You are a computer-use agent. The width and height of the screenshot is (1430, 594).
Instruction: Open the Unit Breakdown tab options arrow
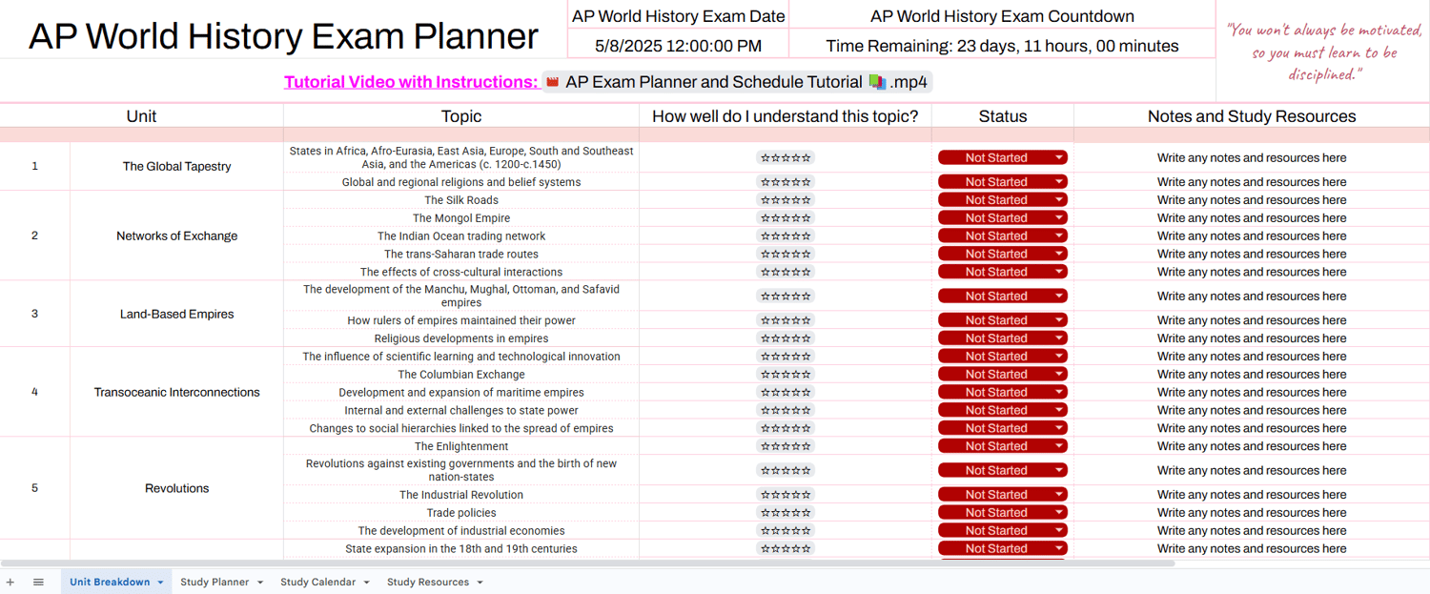(x=160, y=583)
